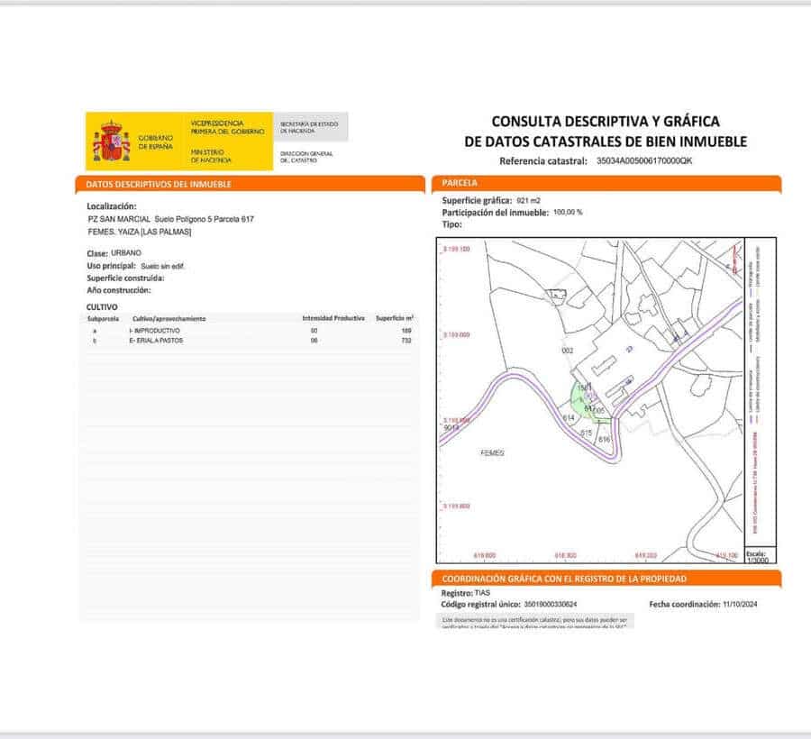Click the map label 002
This screenshot has height=739, width=811.
click(x=568, y=350)
